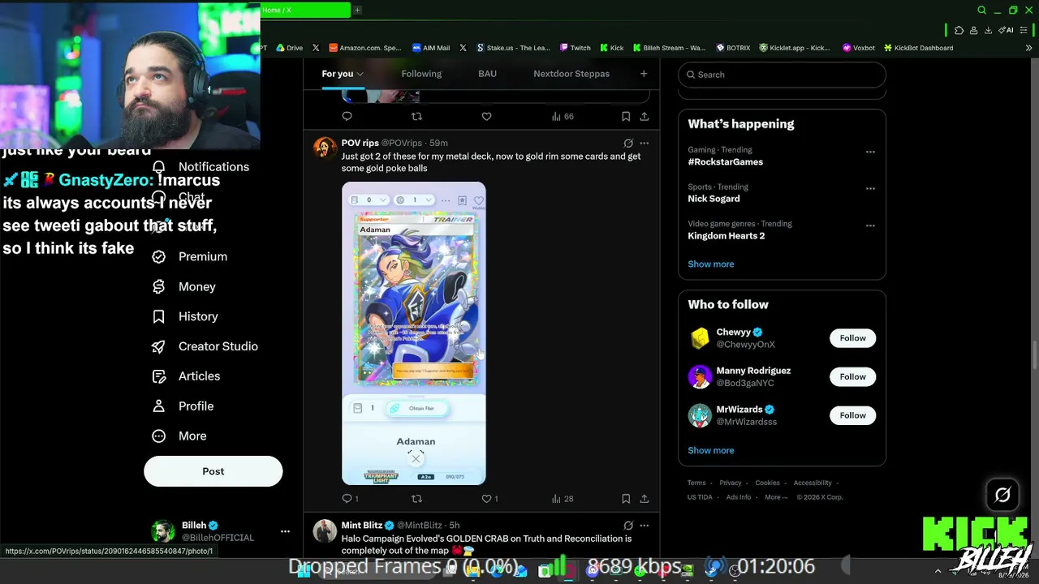Screen dimensions: 1039x584
Task: Click the browser tab search magnifier
Action: (x=981, y=11)
